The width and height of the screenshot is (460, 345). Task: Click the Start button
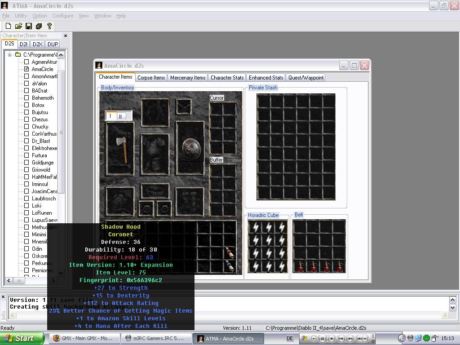(22, 338)
